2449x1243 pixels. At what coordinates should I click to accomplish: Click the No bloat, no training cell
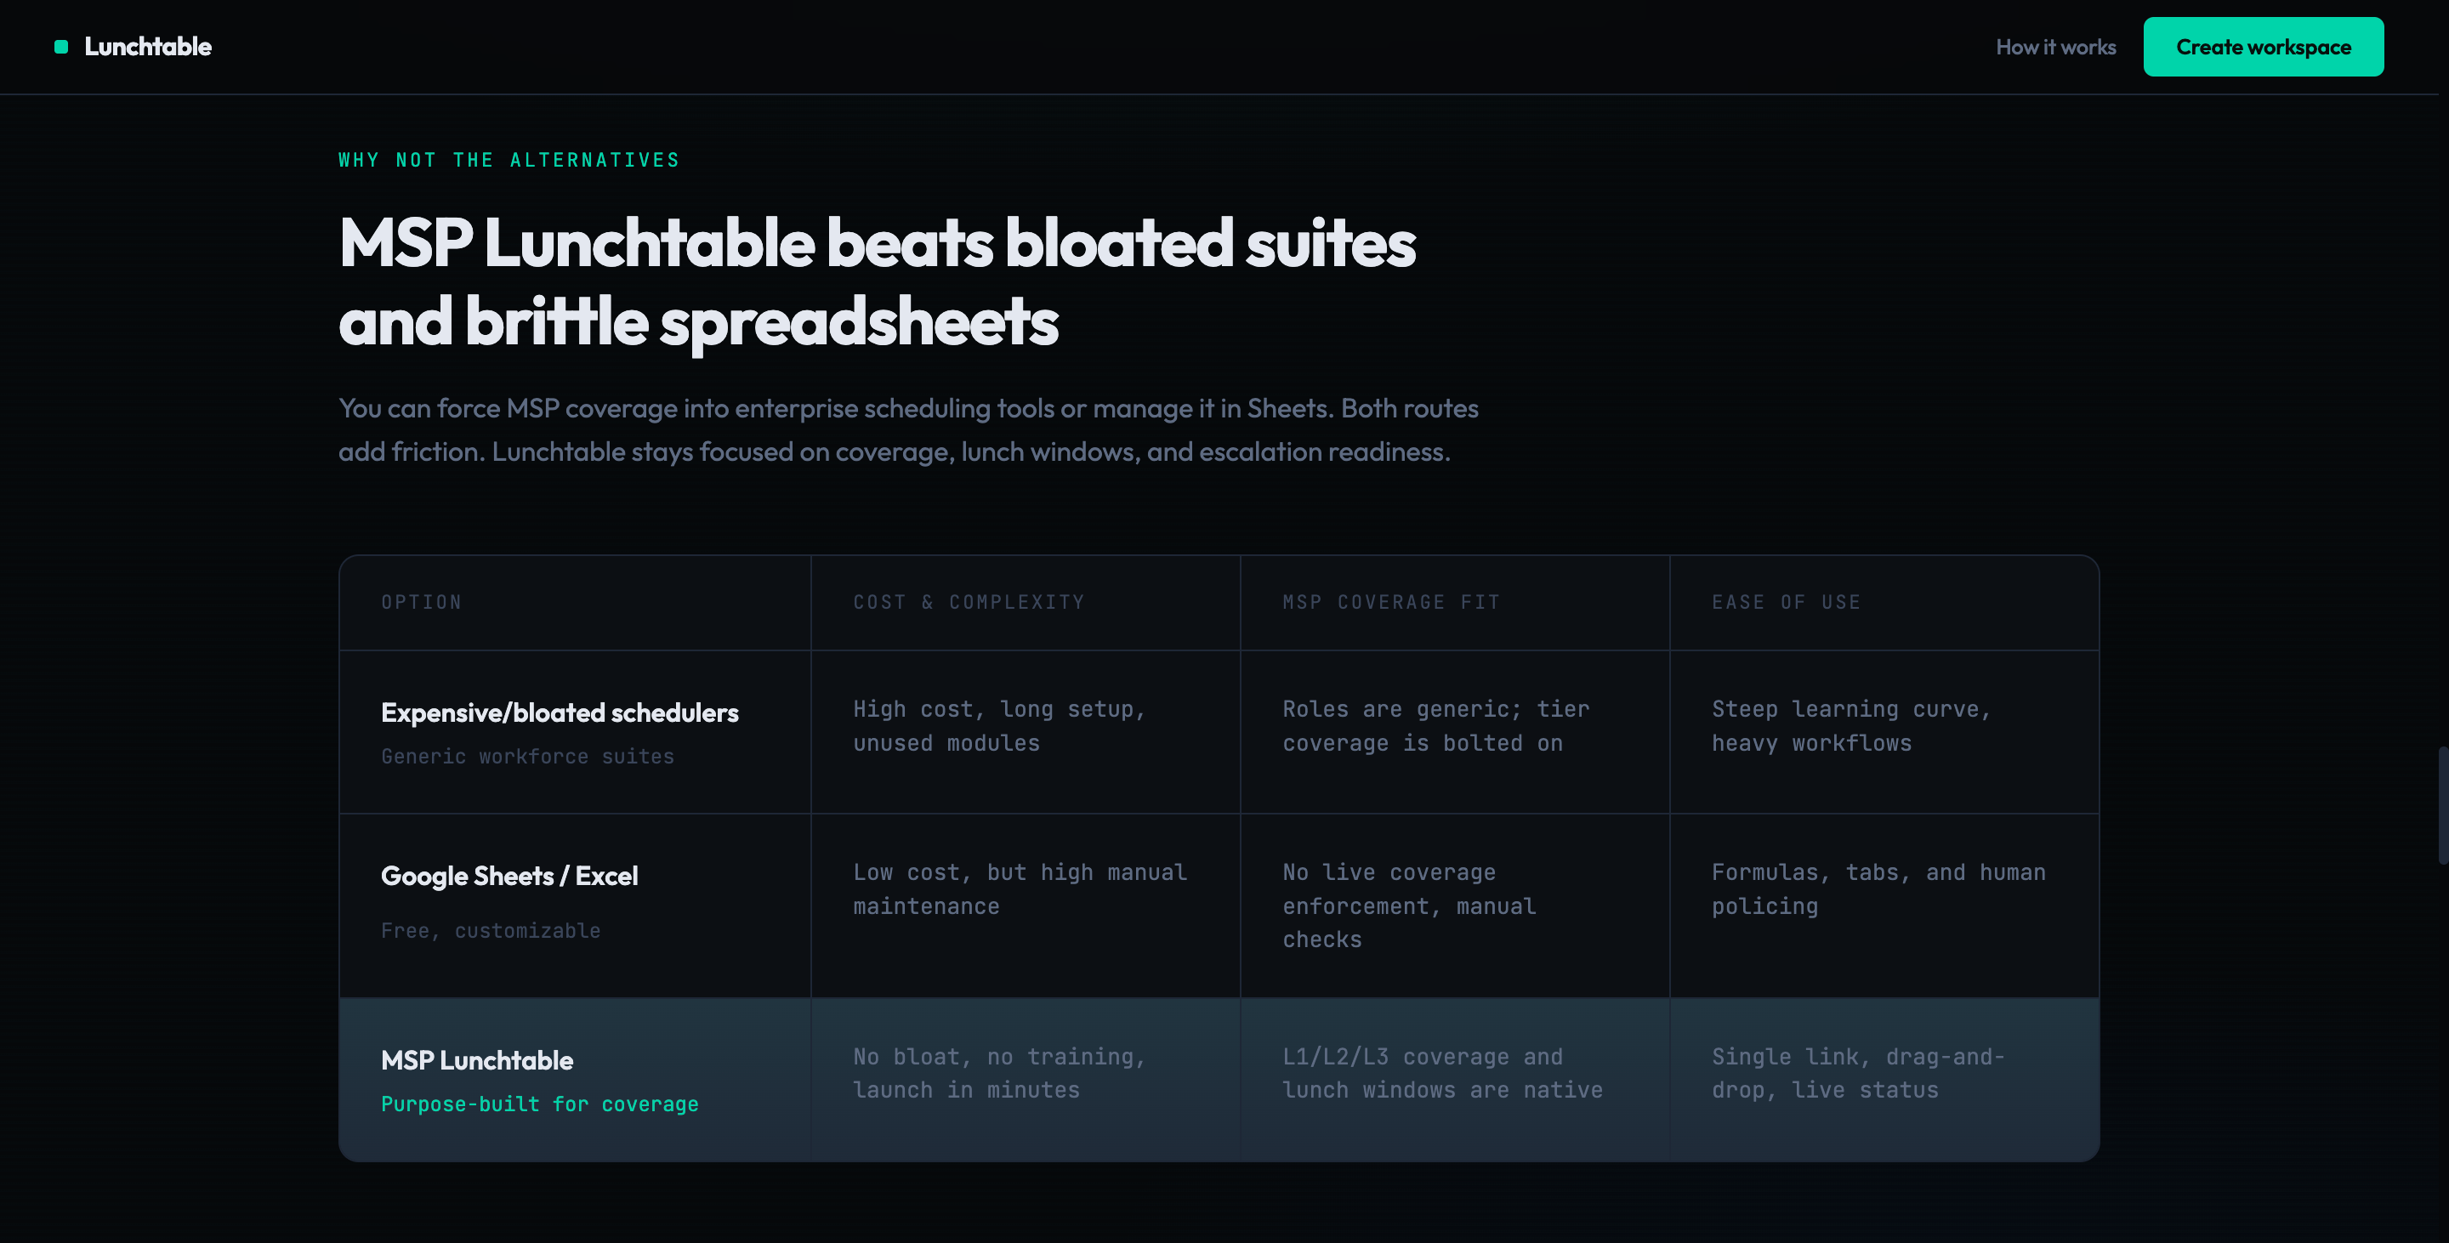point(998,1073)
